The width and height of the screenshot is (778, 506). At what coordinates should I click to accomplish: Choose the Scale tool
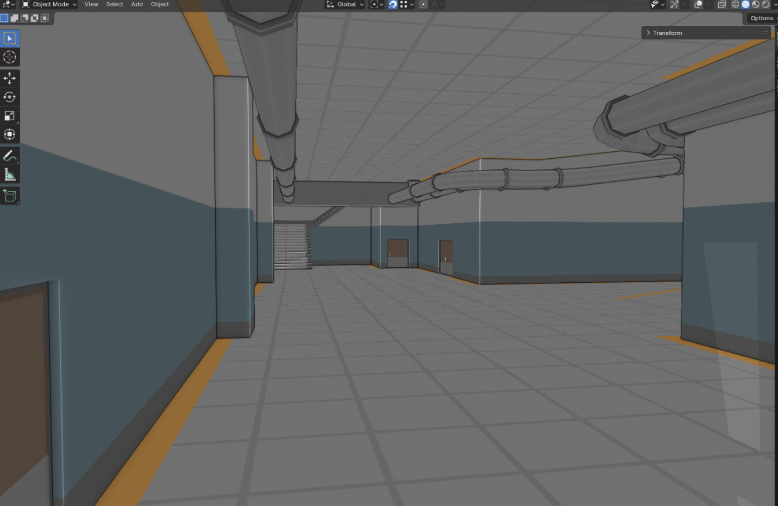10,116
